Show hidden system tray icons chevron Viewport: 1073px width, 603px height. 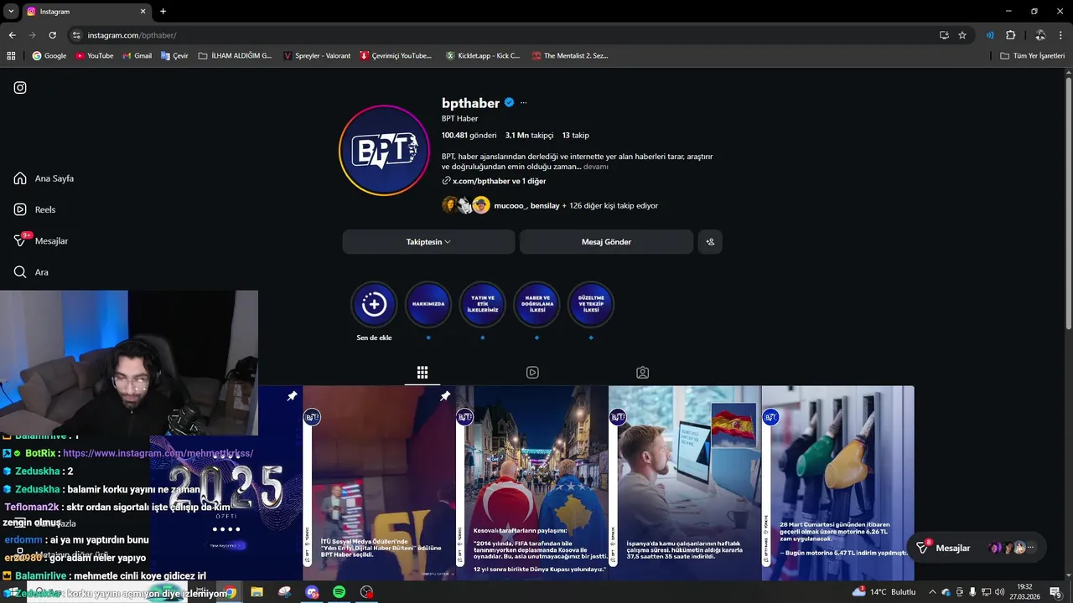[931, 592]
